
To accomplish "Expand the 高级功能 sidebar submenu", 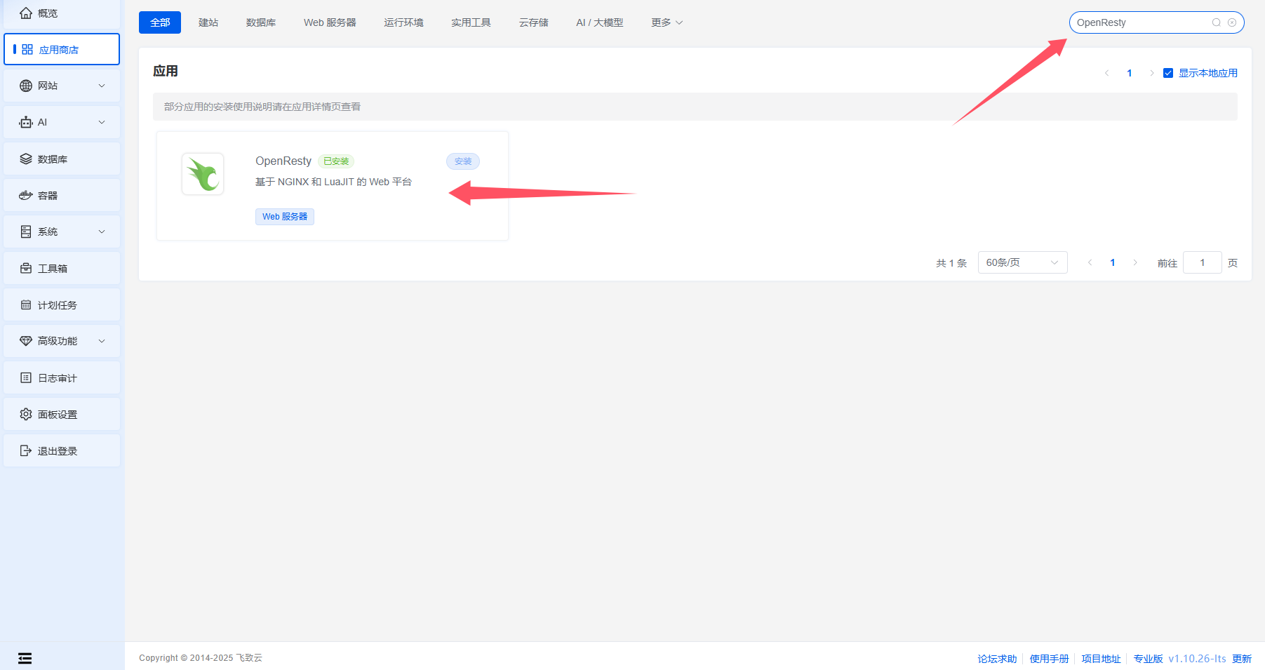I will [x=62, y=341].
